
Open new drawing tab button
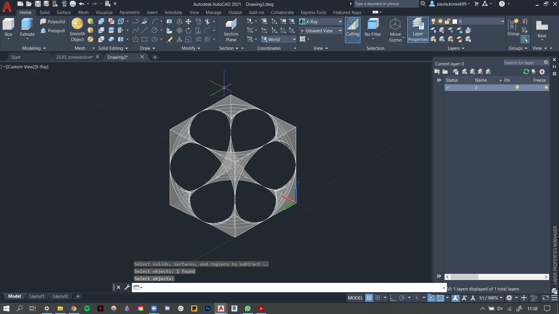point(155,57)
